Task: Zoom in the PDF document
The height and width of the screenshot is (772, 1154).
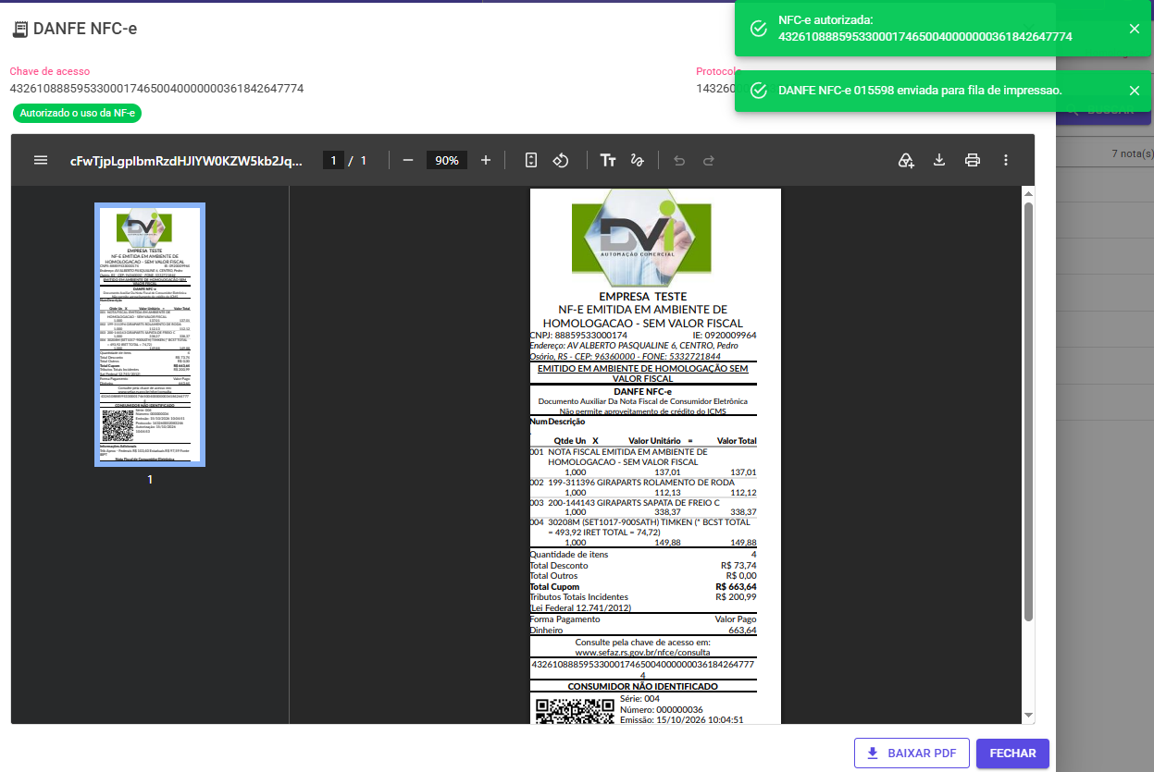Action: [x=486, y=160]
